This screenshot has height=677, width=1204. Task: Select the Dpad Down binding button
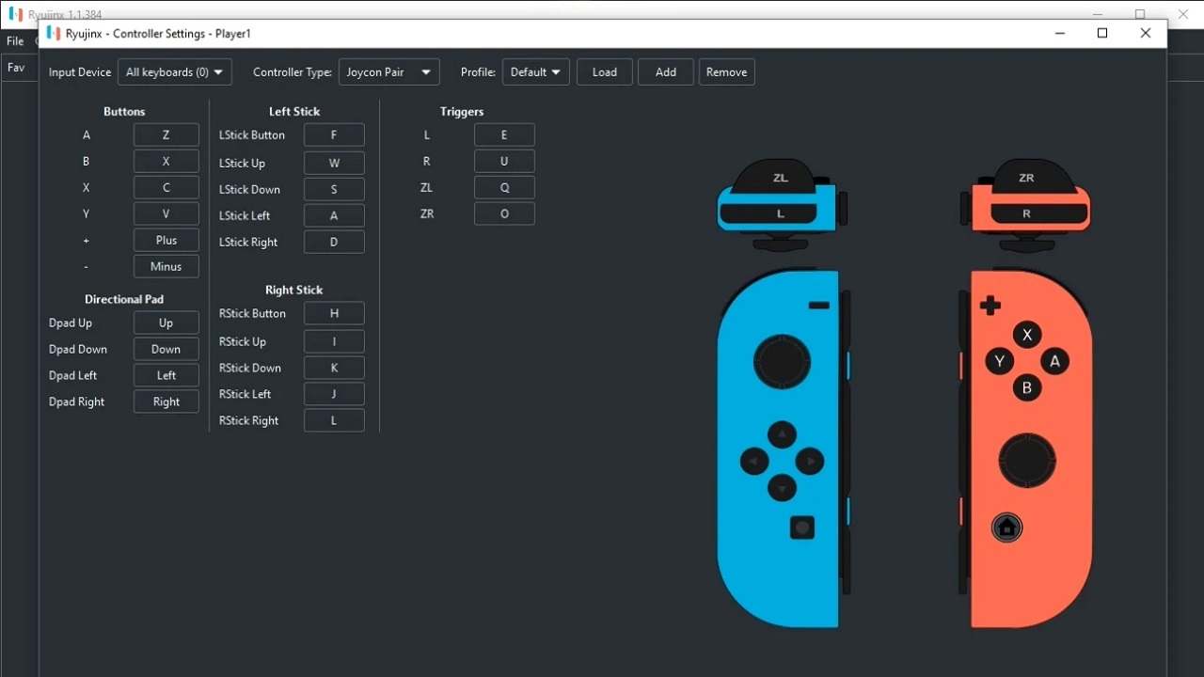pyautogui.click(x=166, y=350)
